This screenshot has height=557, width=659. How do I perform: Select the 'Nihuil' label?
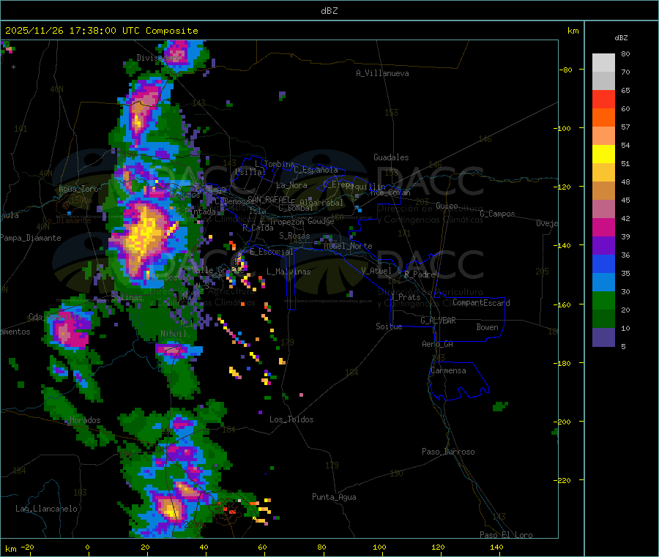pos(174,334)
